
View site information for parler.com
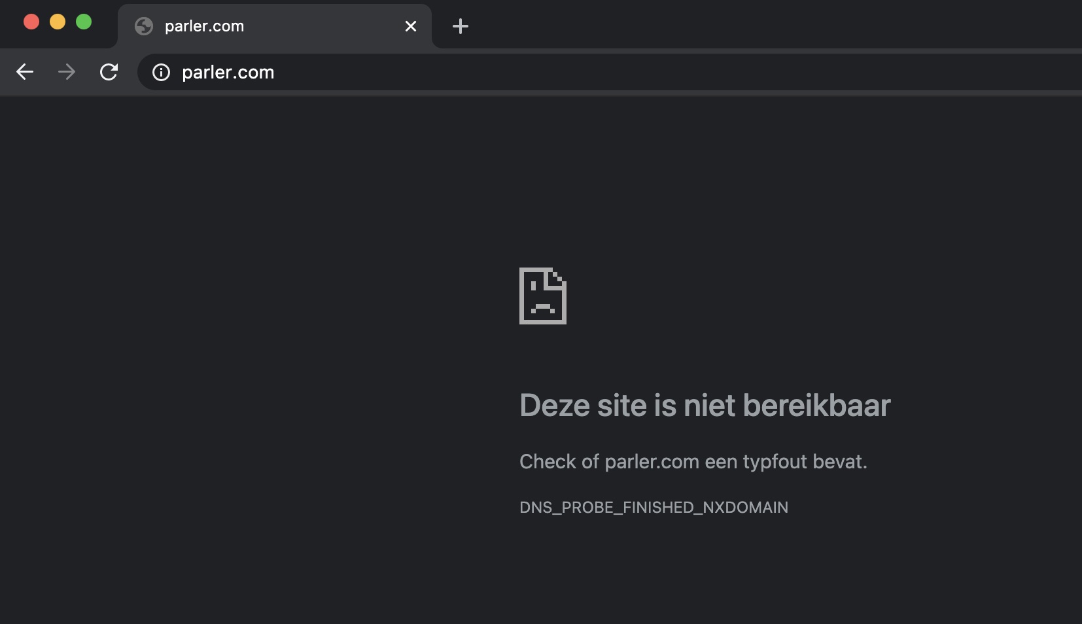point(161,72)
